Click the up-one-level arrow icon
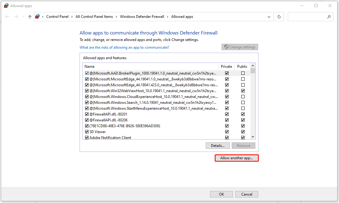Image resolution: width=339 pixels, height=203 pixels. tap(30, 17)
